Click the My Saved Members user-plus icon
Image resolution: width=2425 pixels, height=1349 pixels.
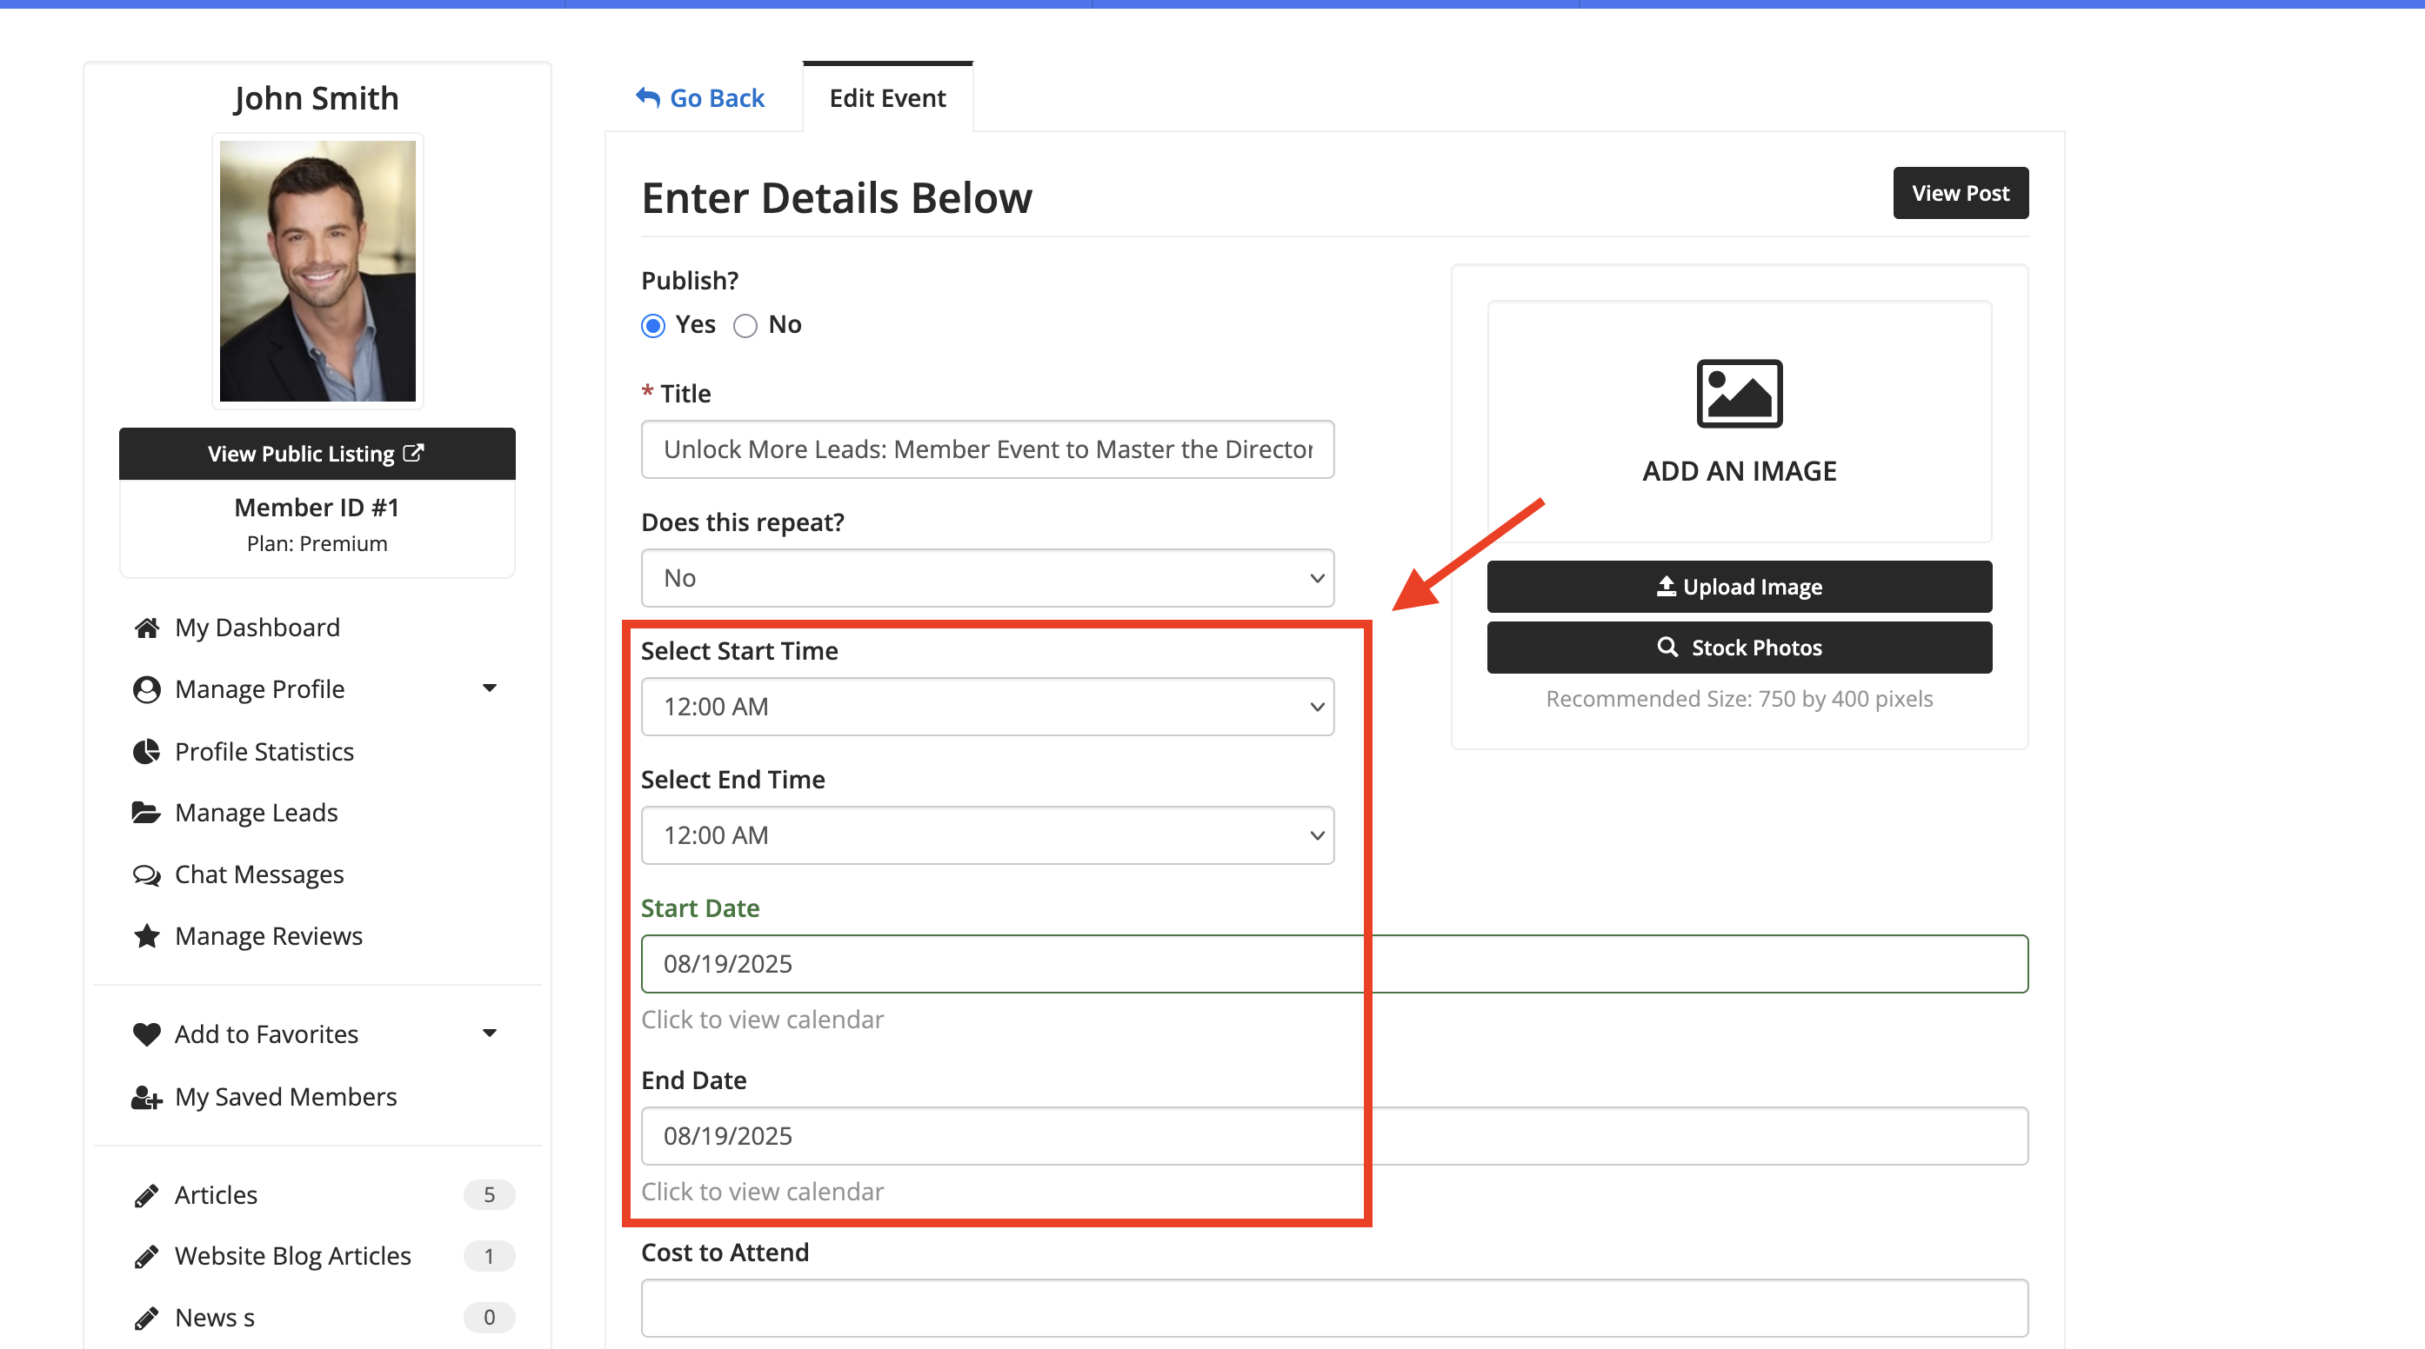[x=147, y=1097]
